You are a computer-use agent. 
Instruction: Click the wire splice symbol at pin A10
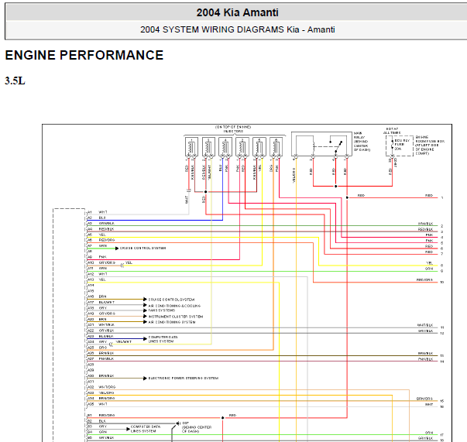(122, 266)
